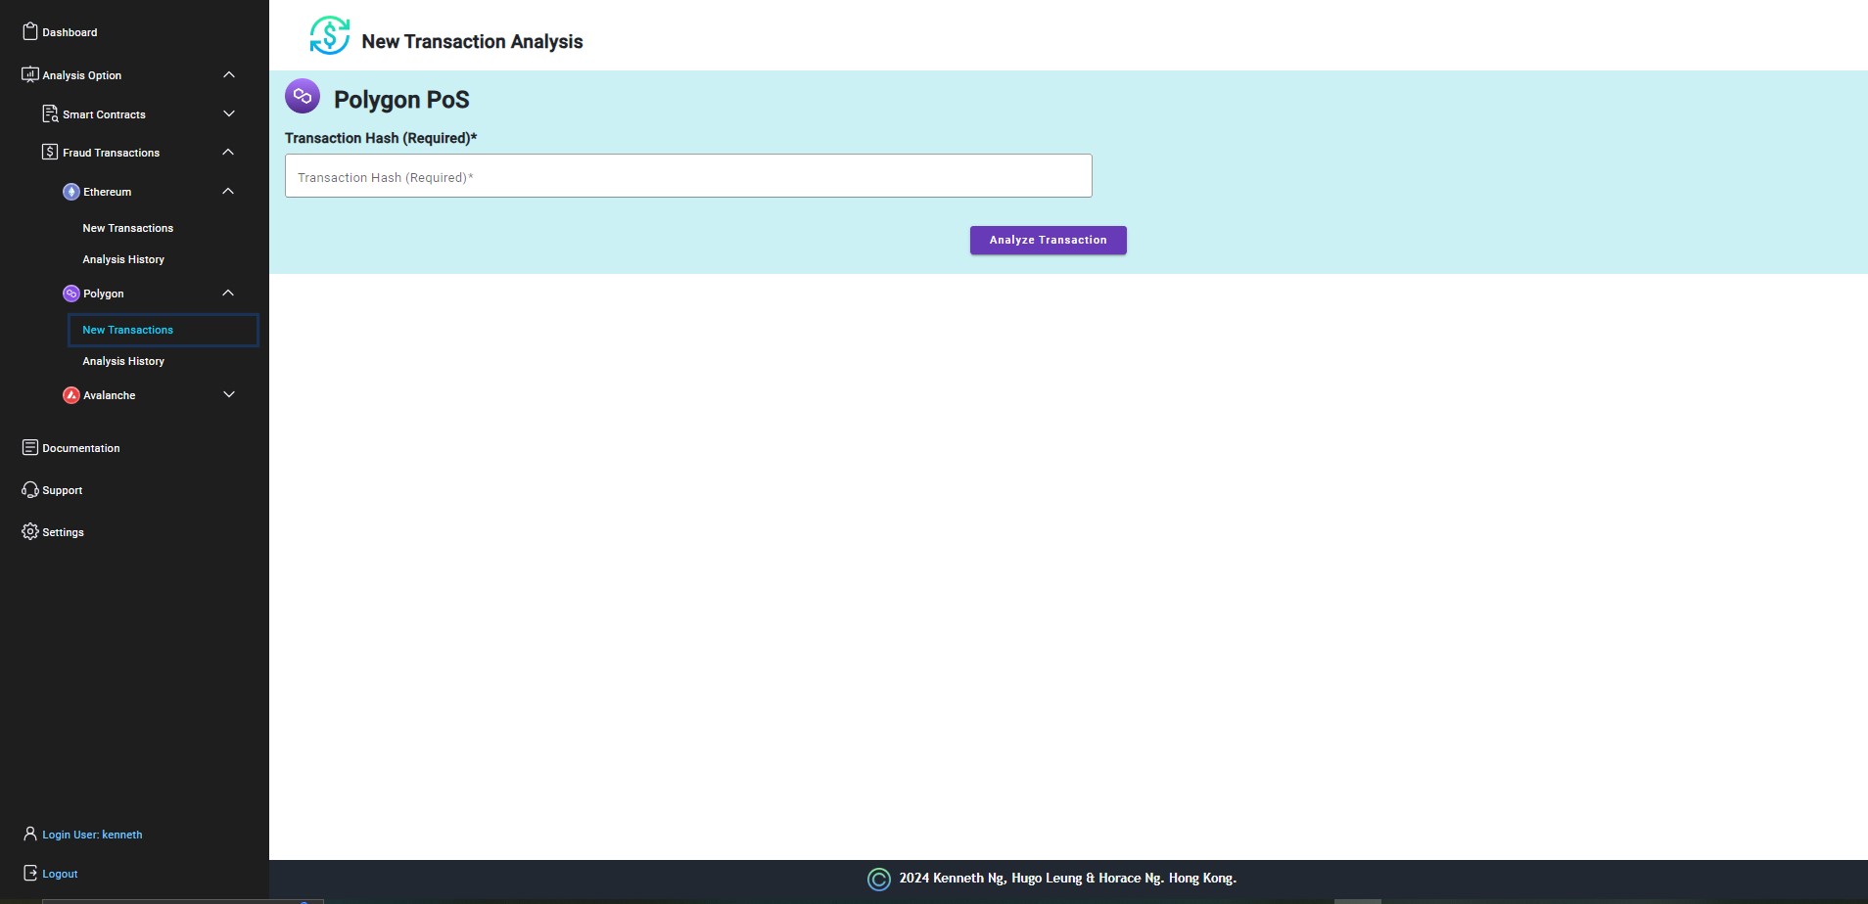This screenshot has width=1868, height=904.
Task: Click the Avalanche logo icon
Action: point(71,395)
